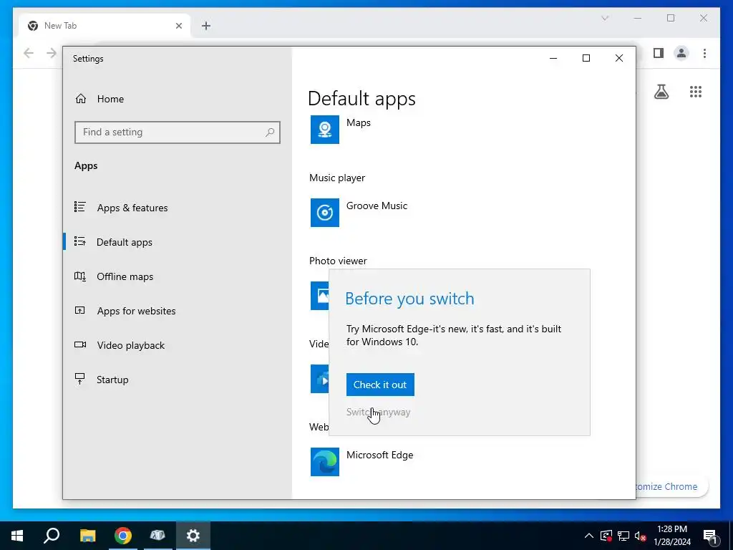The image size is (733, 550).
Task: Select the Groove Music app icon
Action: [x=325, y=212]
